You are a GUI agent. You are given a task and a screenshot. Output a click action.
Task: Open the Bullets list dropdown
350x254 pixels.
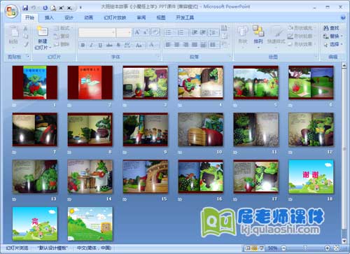pos(169,32)
